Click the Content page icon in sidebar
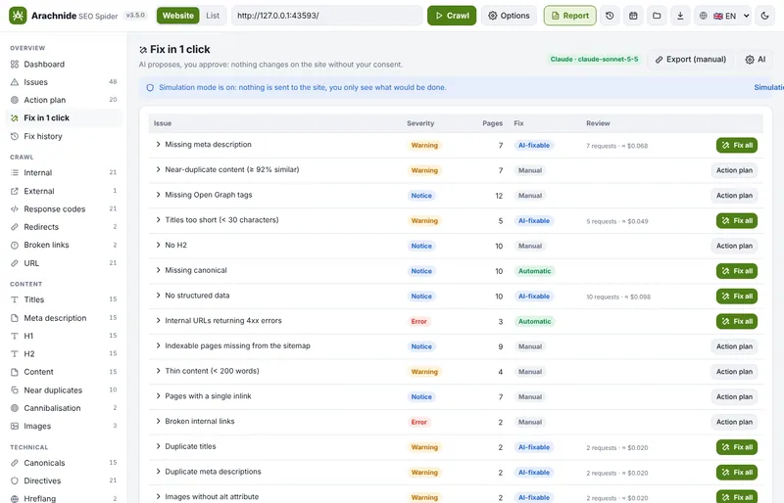The width and height of the screenshot is (784, 503). [x=15, y=372]
